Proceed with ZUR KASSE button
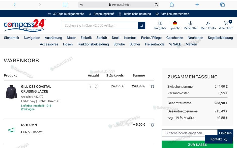Screen dimensions: 237x148 (x=197, y=144)
